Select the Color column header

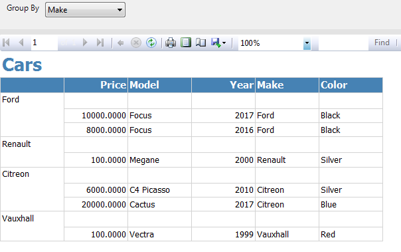click(x=351, y=85)
